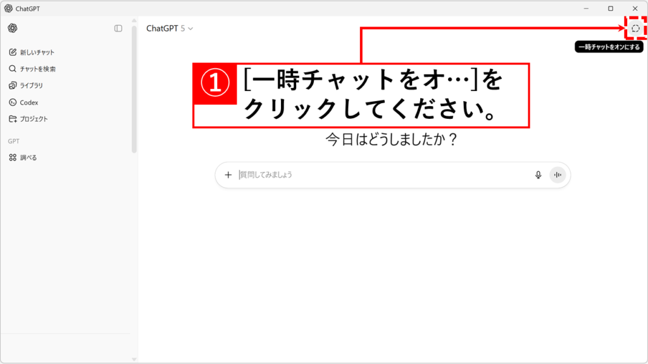Click the scroll down arrow at sidebar bottom
648x364 pixels.
(134, 359)
